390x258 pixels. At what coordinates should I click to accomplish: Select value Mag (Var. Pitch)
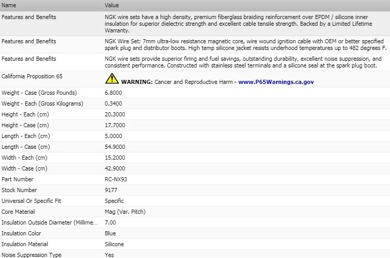(x=125, y=212)
